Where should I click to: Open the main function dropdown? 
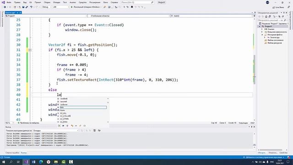pyautogui.click(x=212, y=16)
